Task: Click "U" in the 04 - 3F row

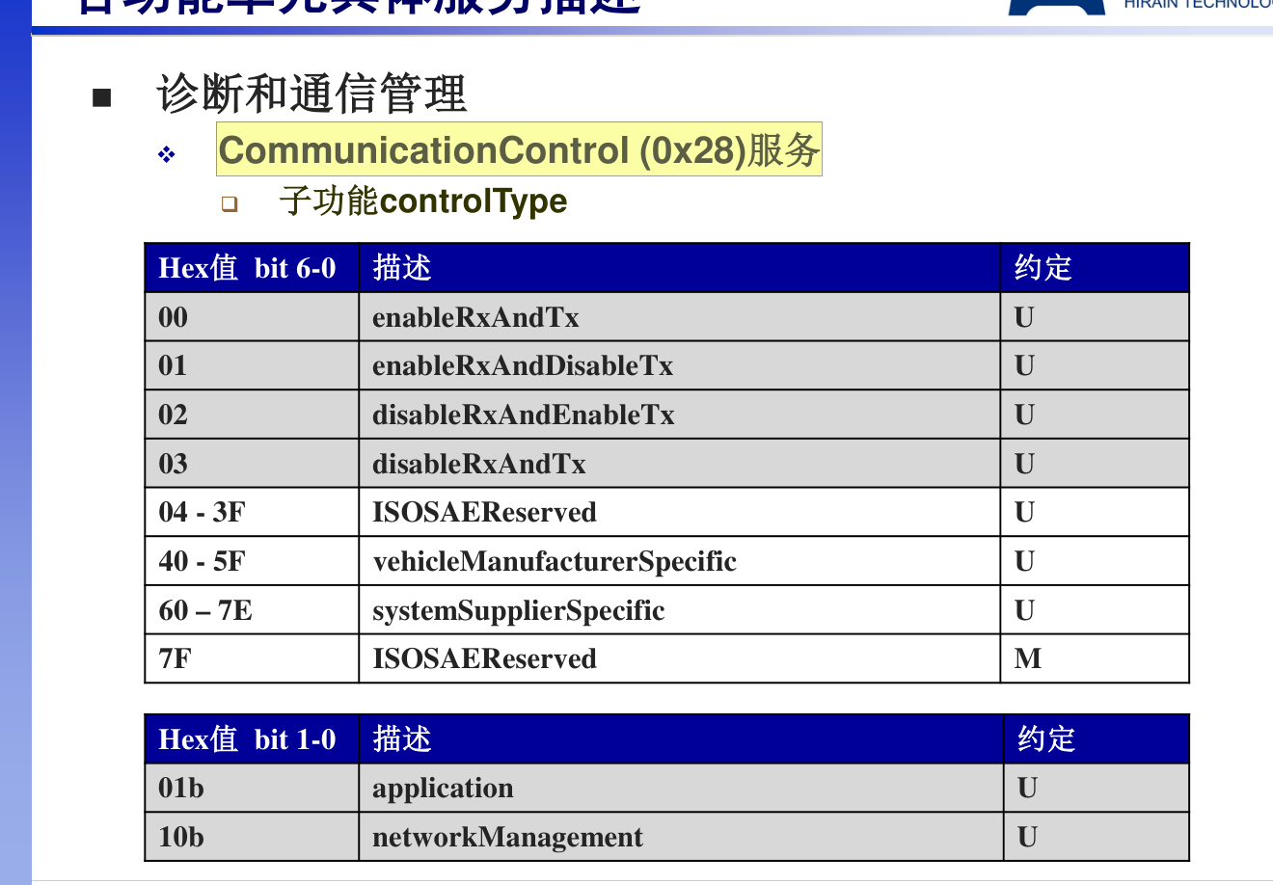Action: tap(1095, 512)
